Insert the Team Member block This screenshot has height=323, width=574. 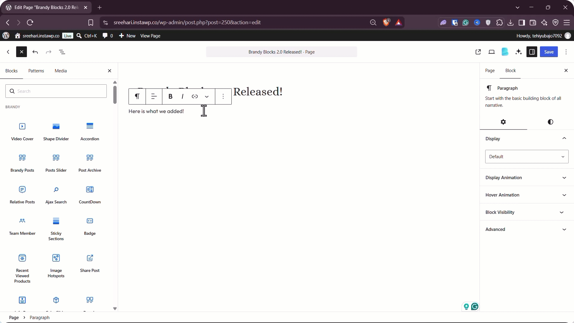(22, 226)
